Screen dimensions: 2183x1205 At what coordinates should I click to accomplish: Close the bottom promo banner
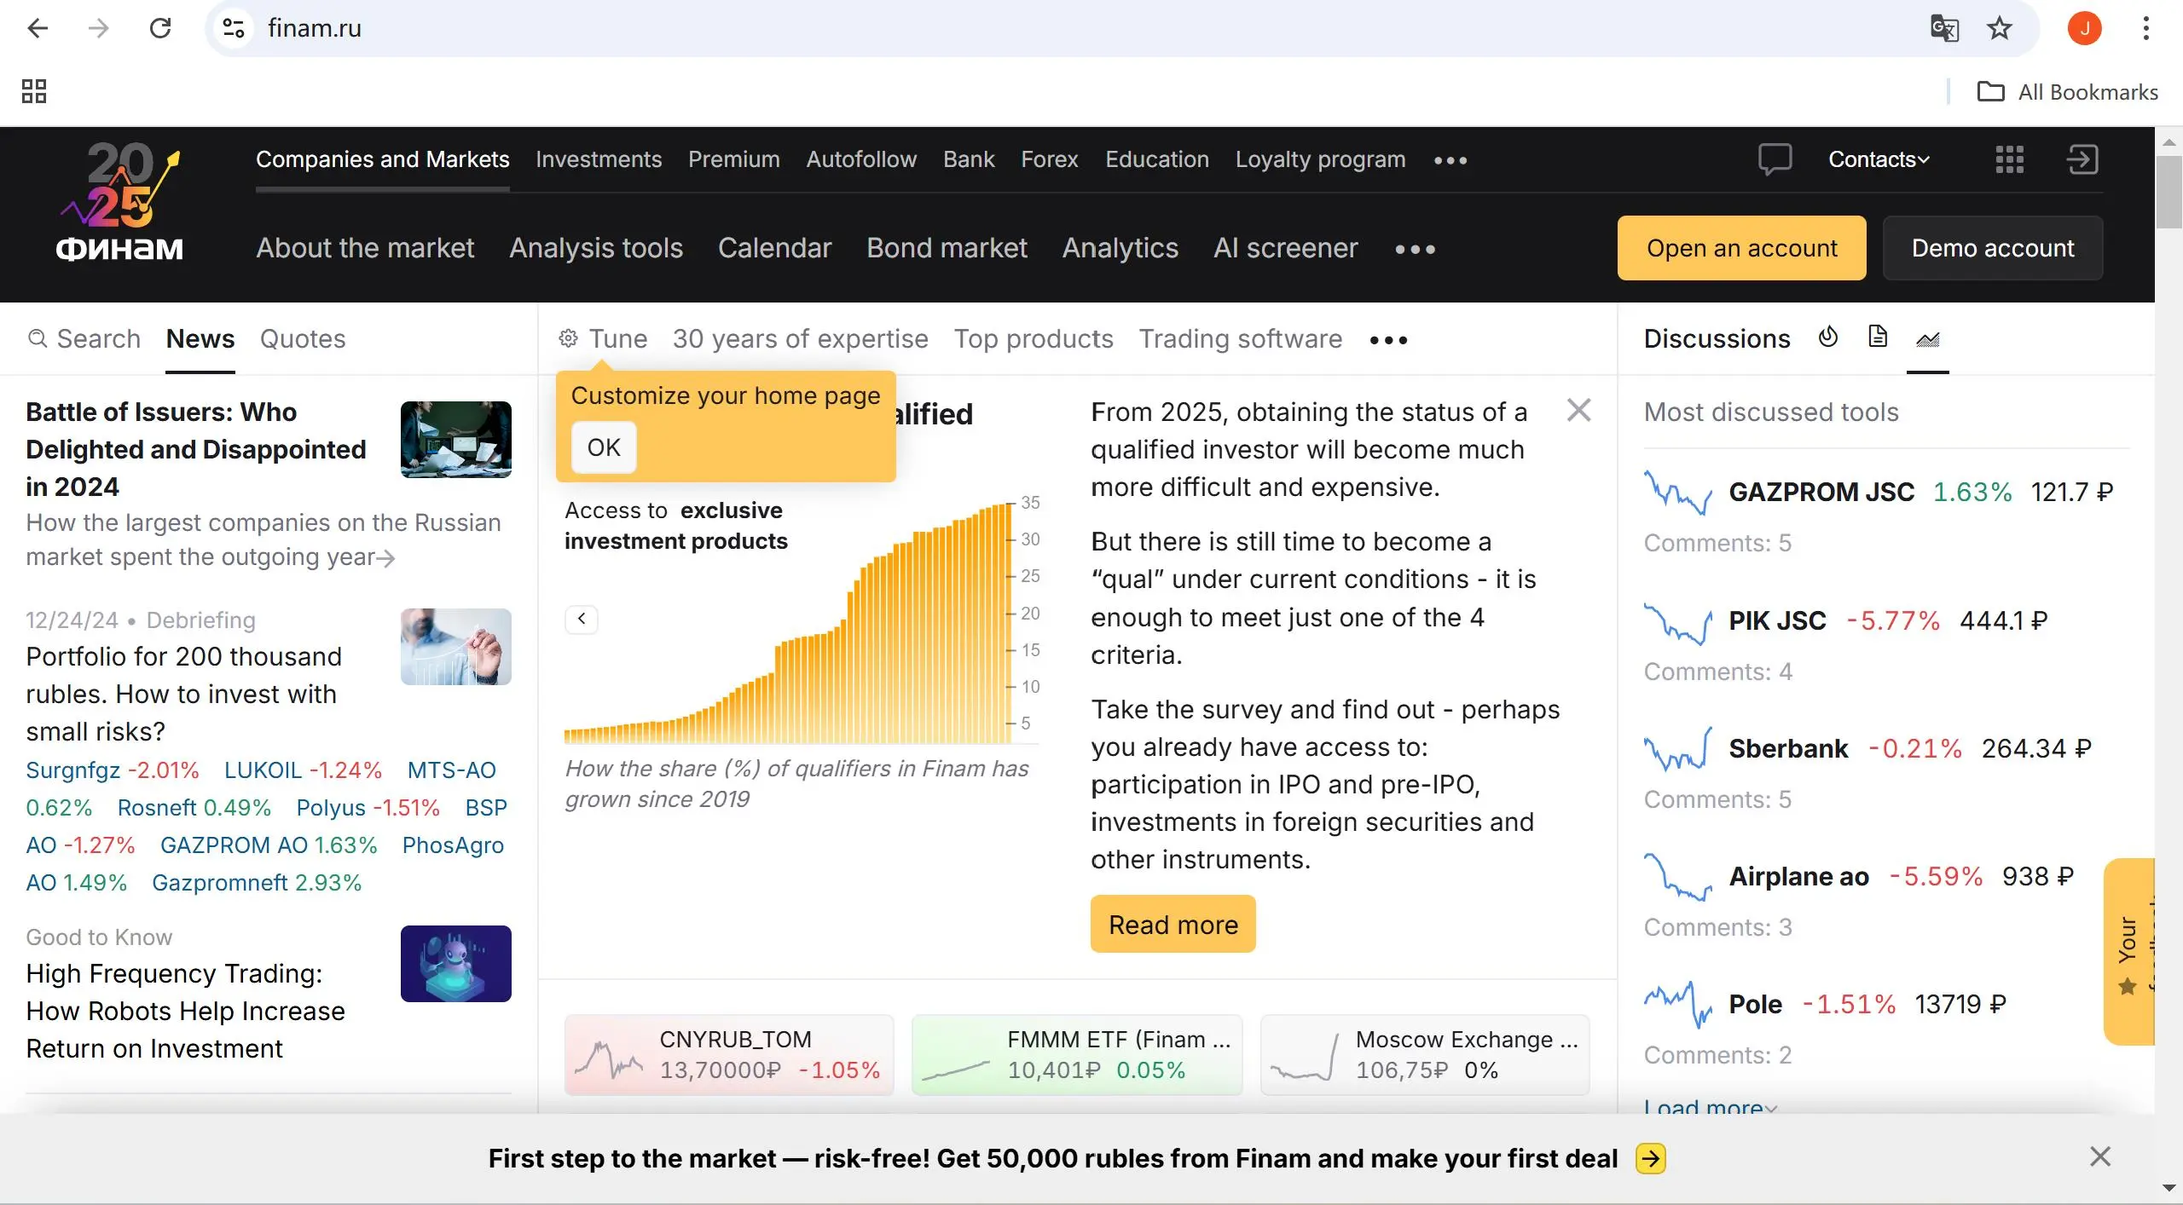click(x=2100, y=1156)
